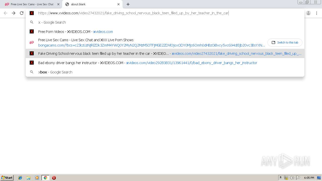322x181 pixels.
Task: Open a new tab with the plus button
Action: click(128, 4)
